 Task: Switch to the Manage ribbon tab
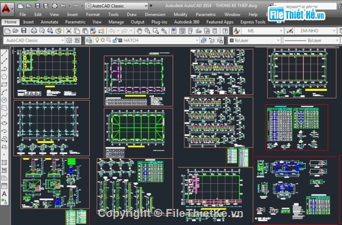[x=116, y=22]
